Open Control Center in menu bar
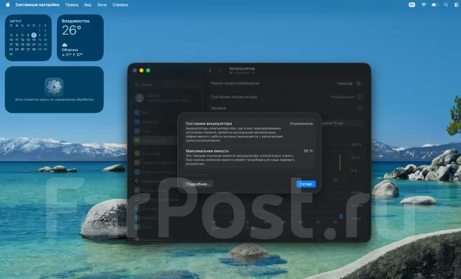 click(456, 5)
